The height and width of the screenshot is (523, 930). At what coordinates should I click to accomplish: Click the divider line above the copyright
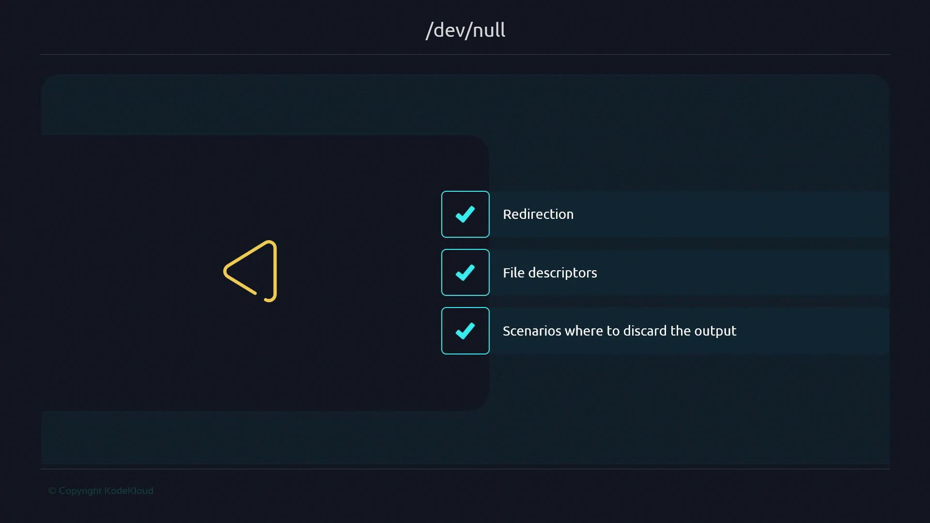click(x=465, y=469)
